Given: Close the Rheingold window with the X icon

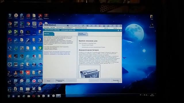Looking at the screenshot, I should click(121, 26).
